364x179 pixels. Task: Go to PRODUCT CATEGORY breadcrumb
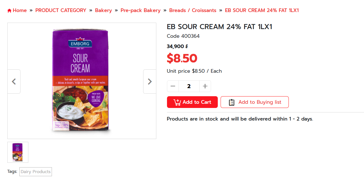[x=61, y=10]
